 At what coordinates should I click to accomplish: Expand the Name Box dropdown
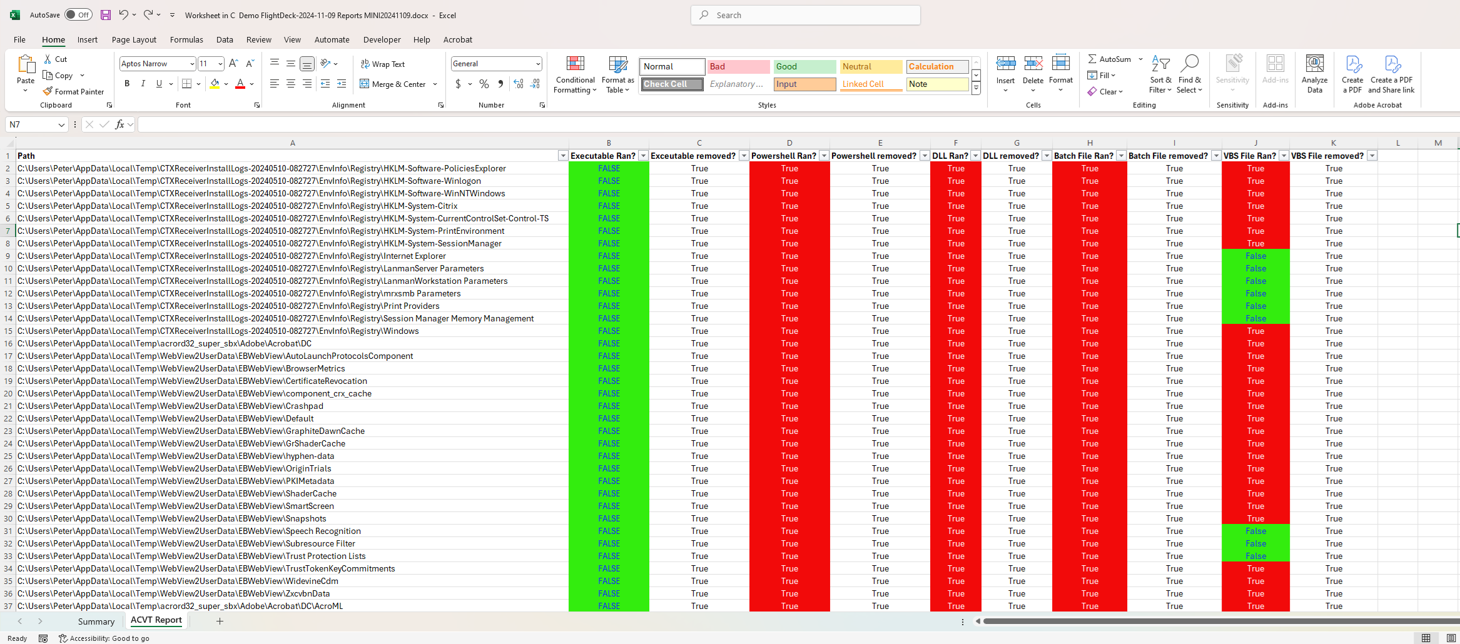(x=61, y=124)
